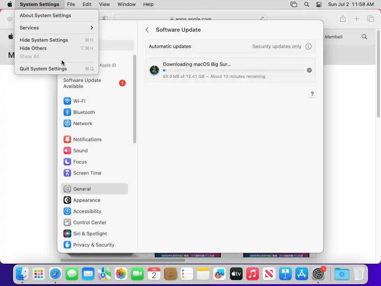381x286 pixels.
Task: Open Music from the Dock
Action: 253,274
